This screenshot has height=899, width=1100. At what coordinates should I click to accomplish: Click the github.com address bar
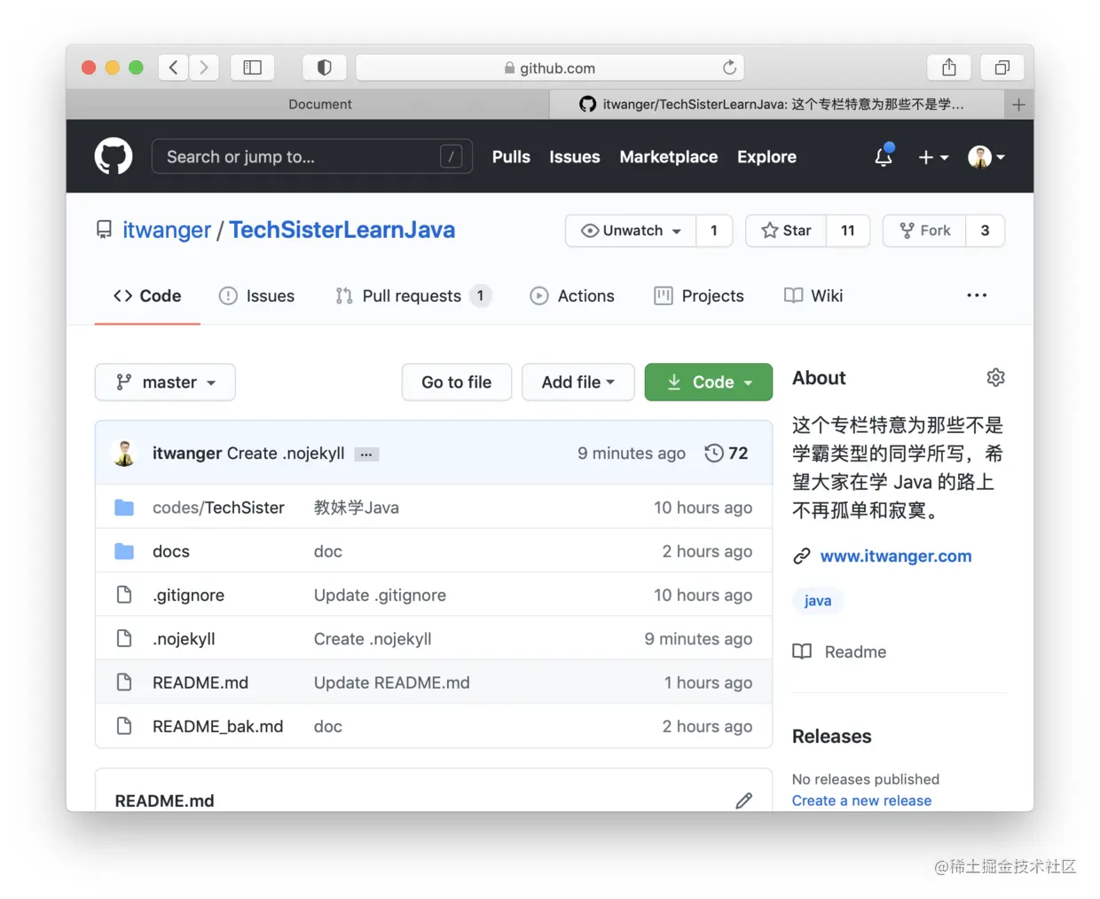coord(550,67)
